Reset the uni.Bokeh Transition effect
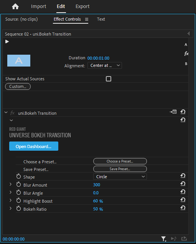 click(183, 112)
